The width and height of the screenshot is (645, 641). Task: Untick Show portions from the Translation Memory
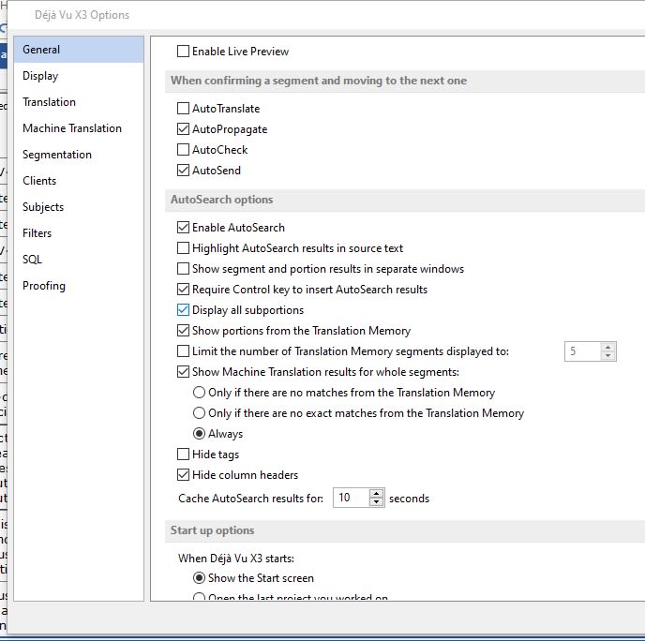[183, 331]
